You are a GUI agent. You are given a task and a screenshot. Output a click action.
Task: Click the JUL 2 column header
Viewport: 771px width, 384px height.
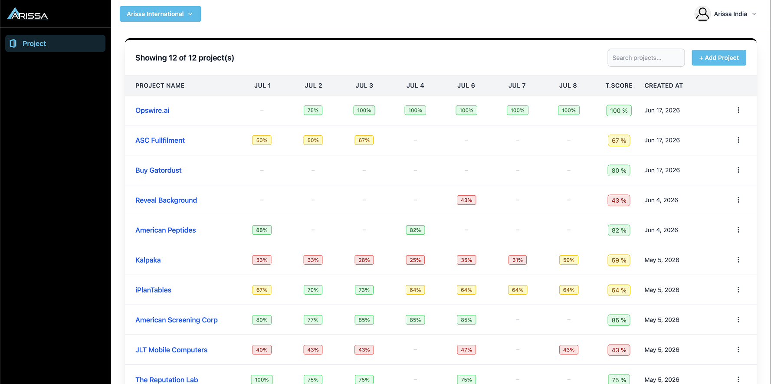tap(313, 85)
